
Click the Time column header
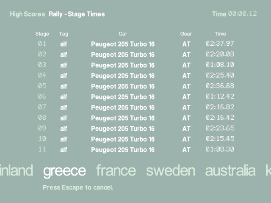click(220, 34)
